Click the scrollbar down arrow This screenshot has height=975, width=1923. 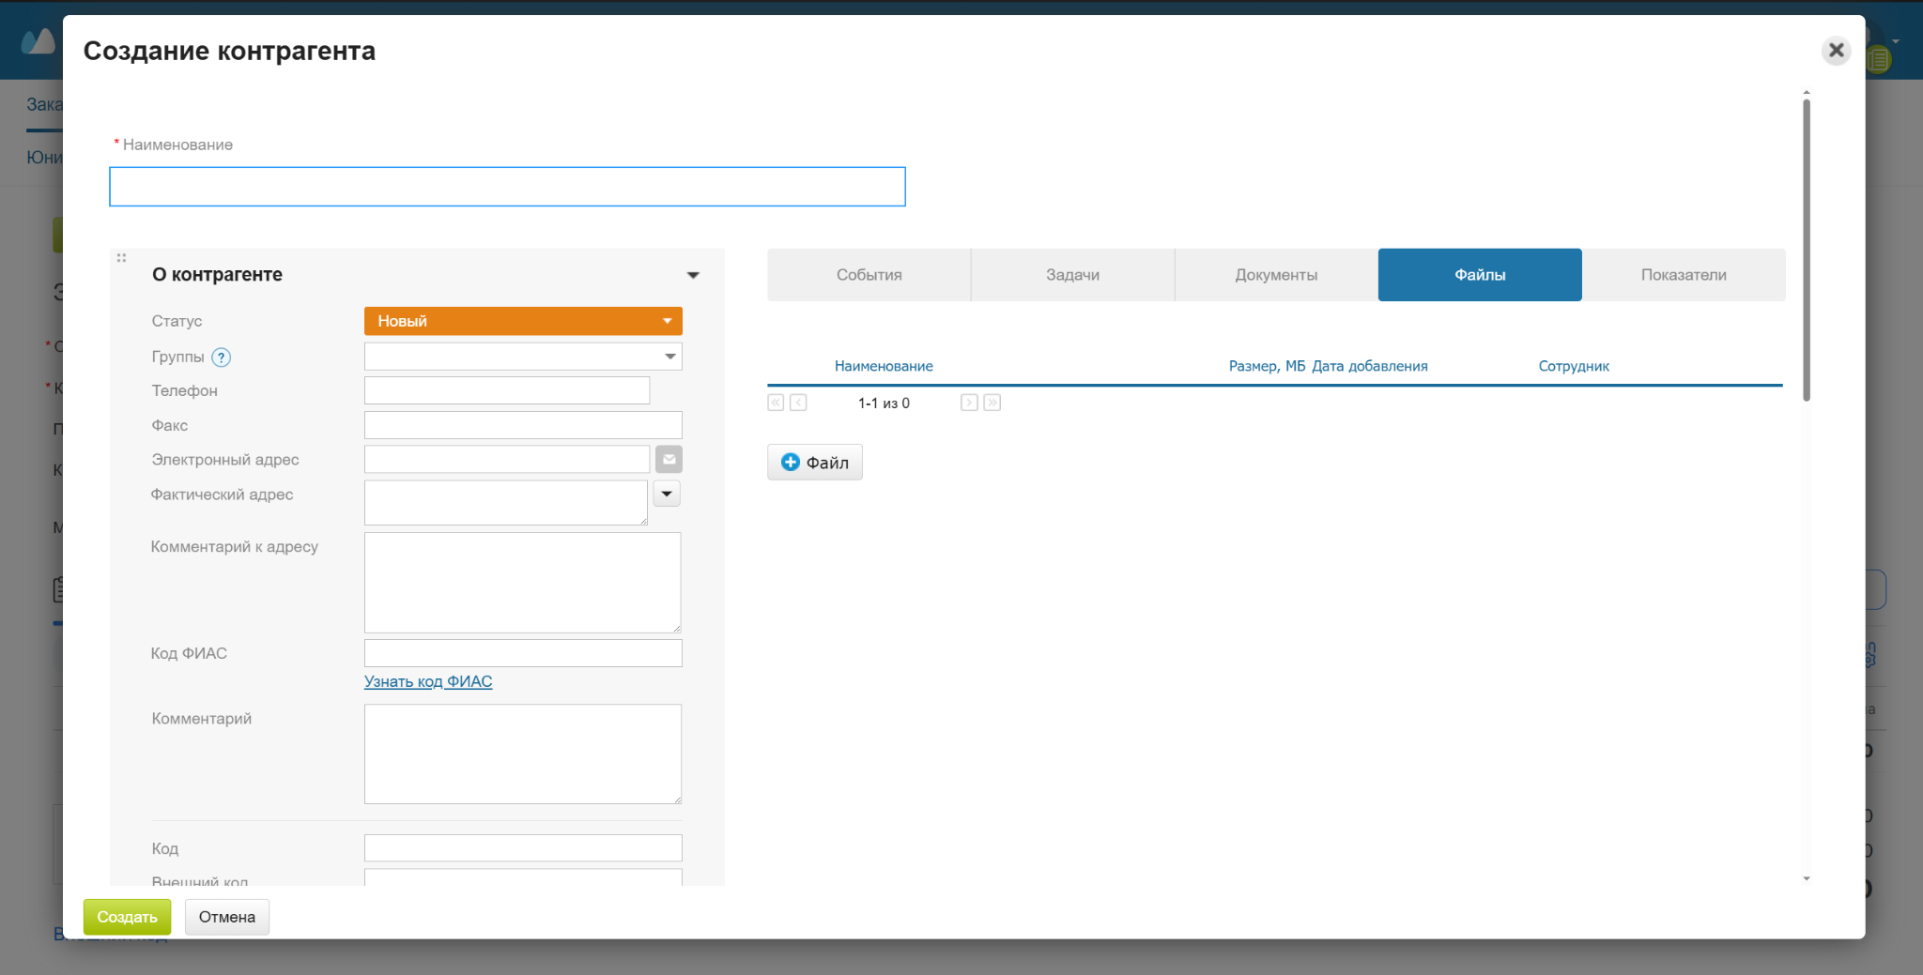[1807, 879]
